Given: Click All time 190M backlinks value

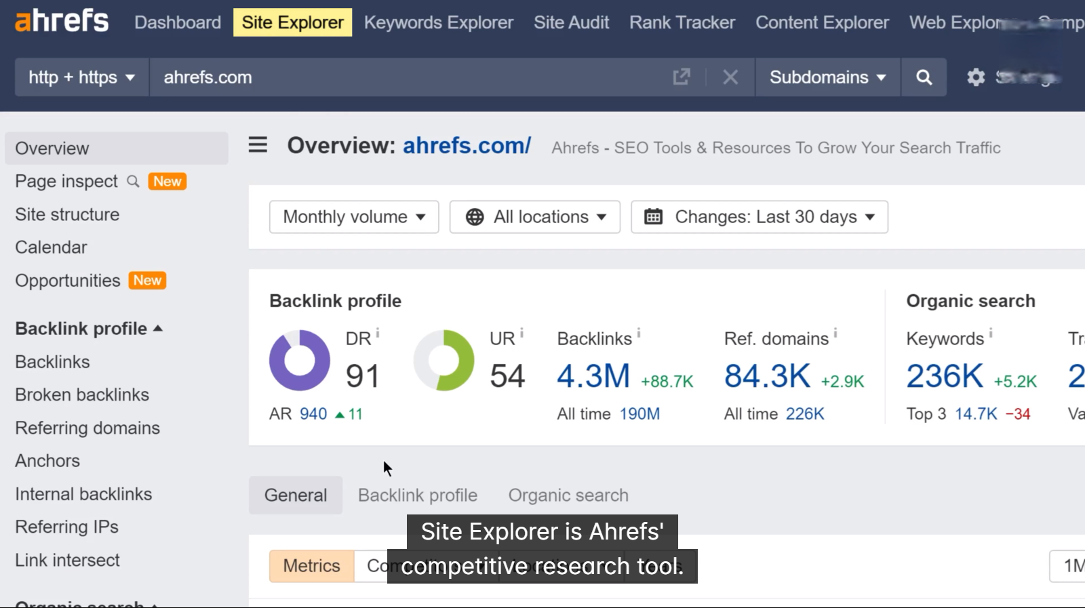Looking at the screenshot, I should (x=639, y=414).
